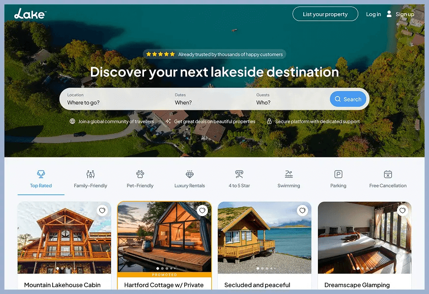Favorite the Mountain Lakehouse Cabin with heart
This screenshot has height=294, width=429.
coord(102,210)
